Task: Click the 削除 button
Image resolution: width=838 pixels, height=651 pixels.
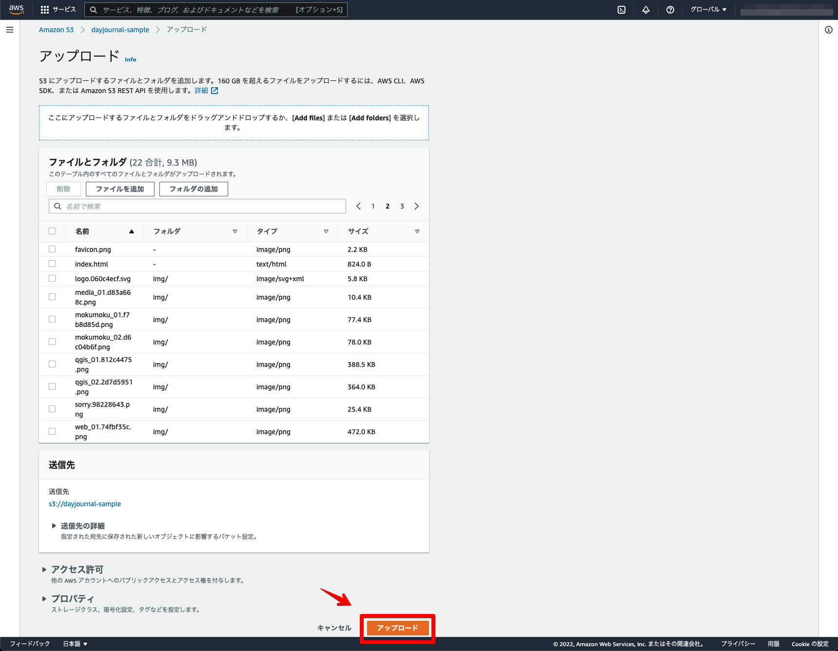Action: [x=63, y=189]
